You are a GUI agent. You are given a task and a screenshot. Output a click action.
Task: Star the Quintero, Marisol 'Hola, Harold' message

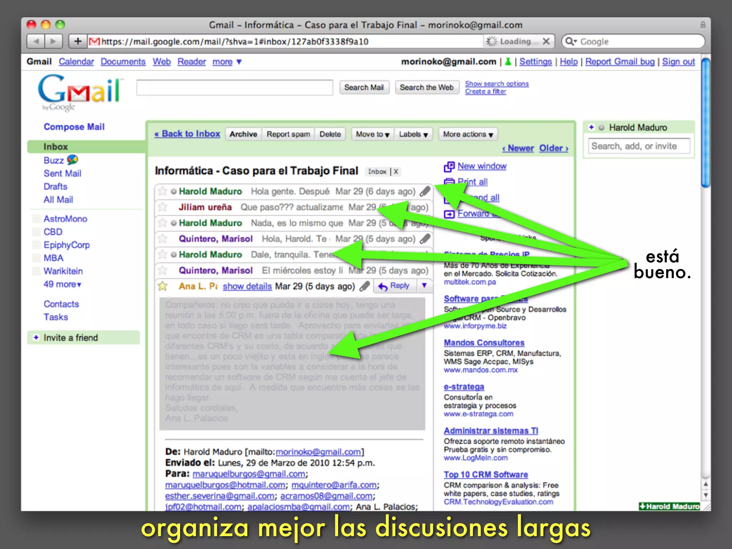pos(163,238)
